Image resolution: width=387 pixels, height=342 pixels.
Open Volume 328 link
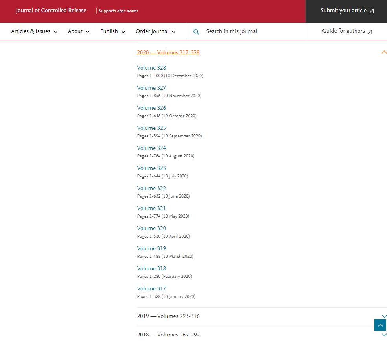(151, 68)
